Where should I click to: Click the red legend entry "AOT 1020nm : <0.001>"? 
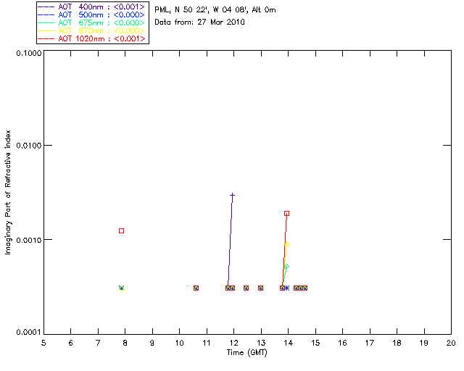tap(91, 38)
